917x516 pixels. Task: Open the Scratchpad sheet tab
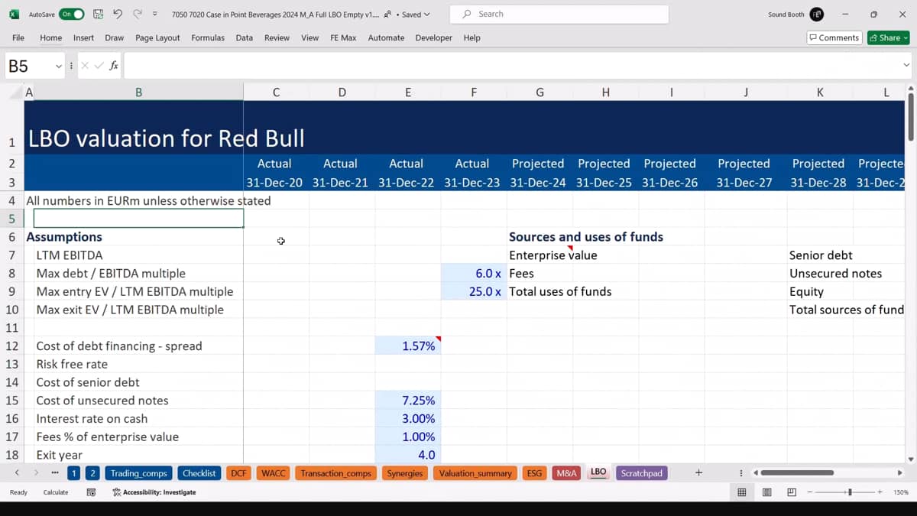coord(642,473)
